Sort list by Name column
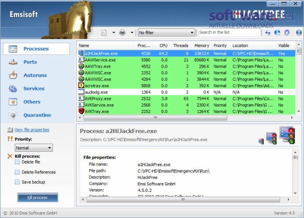This screenshot has width=304, height=218. pyautogui.click(x=105, y=46)
